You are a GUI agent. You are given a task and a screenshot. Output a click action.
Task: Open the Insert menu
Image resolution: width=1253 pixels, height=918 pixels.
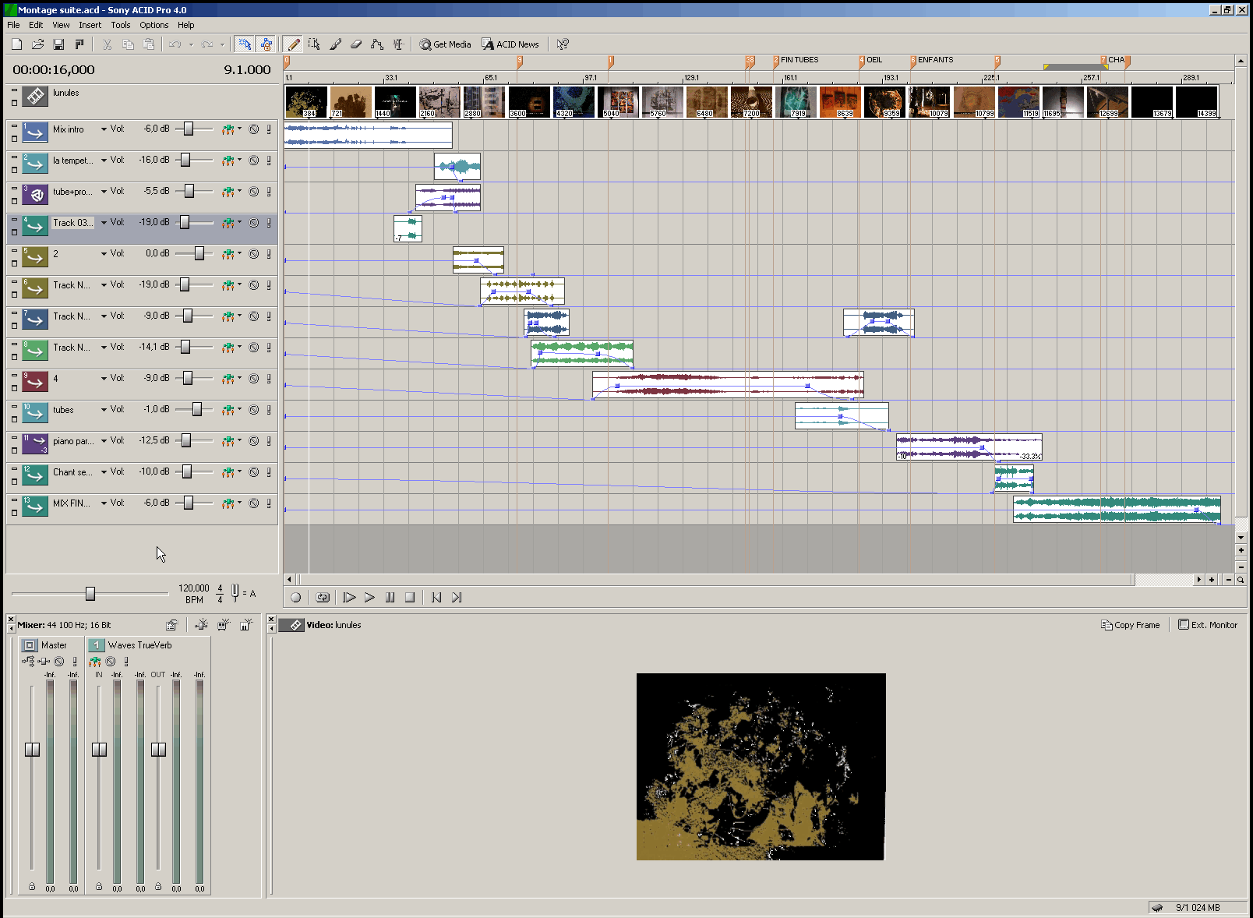(90, 25)
